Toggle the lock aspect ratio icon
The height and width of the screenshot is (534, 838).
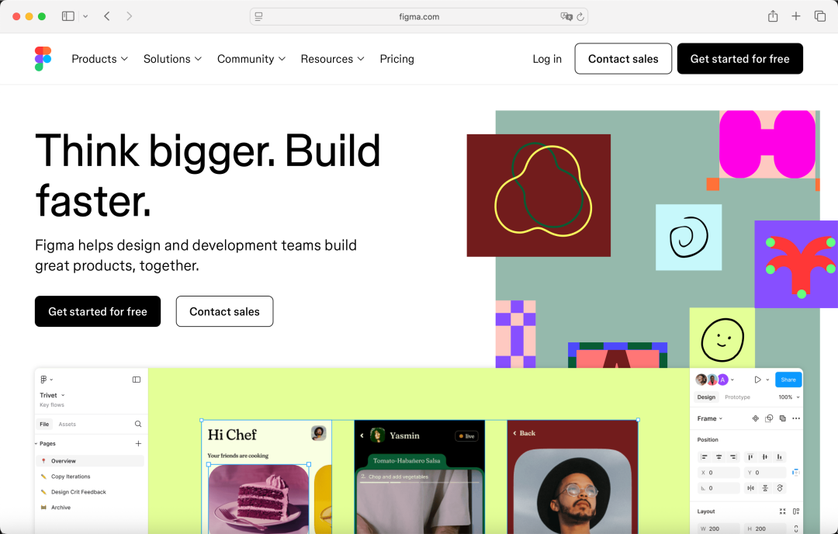click(x=796, y=529)
